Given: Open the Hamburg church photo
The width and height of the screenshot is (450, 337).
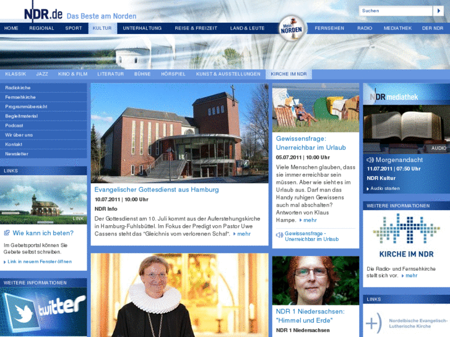Looking at the screenshot, I should [x=180, y=133].
